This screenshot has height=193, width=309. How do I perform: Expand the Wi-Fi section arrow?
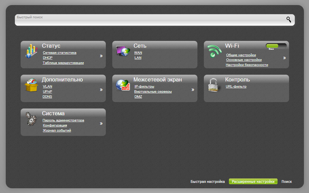(284, 58)
